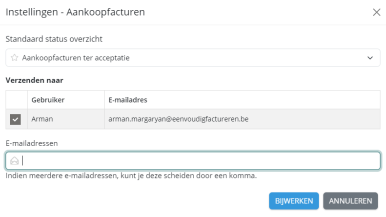Click the 'Instellingen - Aankoopfacturen' dialog title

(75, 12)
